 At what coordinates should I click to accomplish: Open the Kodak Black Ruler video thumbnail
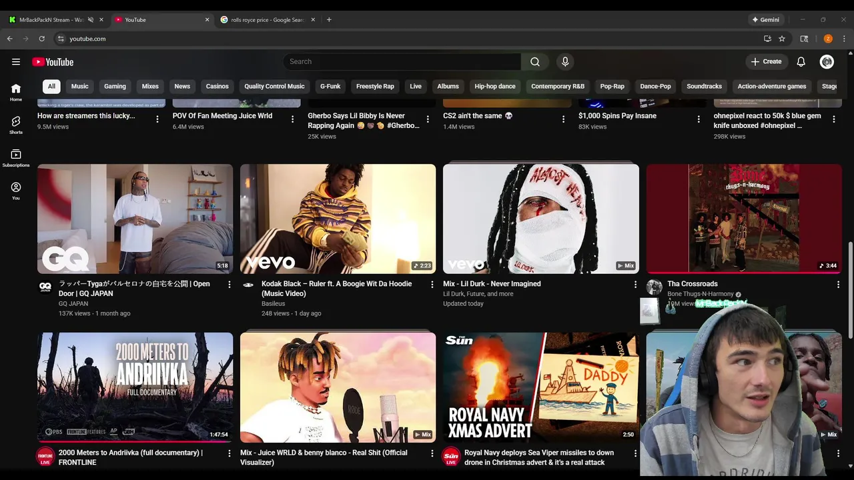tap(338, 219)
